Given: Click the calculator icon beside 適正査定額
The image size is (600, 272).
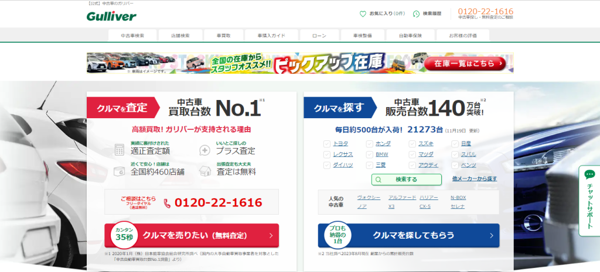Looking at the screenshot, I should coord(120,149).
